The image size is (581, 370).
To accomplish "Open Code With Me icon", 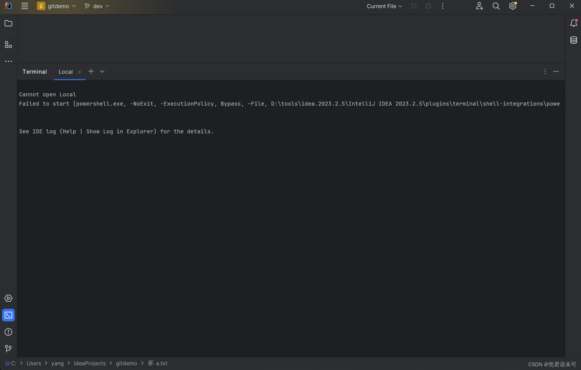I will (x=479, y=6).
